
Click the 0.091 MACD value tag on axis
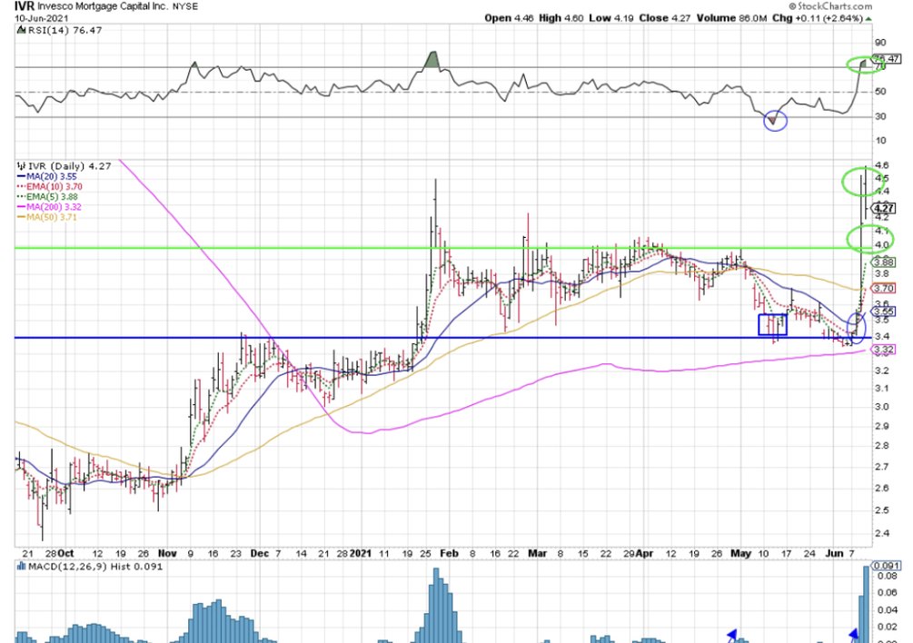887,566
